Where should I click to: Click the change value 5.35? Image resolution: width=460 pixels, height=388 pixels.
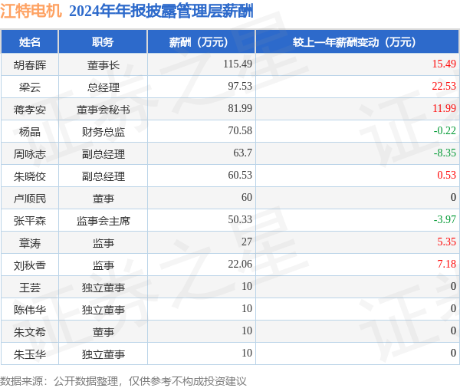coord(446,242)
